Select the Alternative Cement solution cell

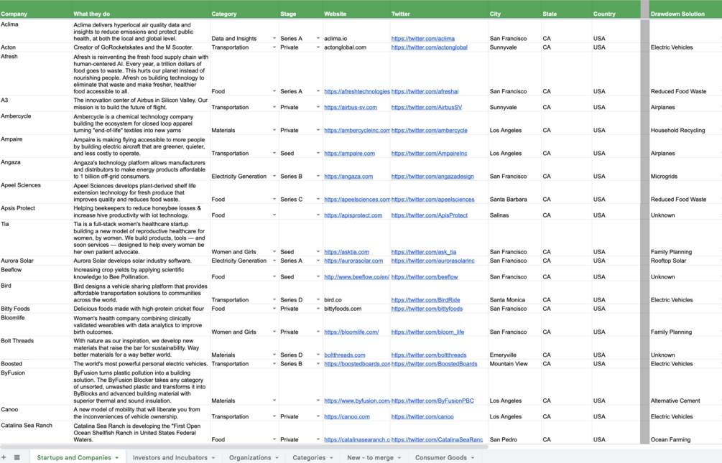coord(685,387)
